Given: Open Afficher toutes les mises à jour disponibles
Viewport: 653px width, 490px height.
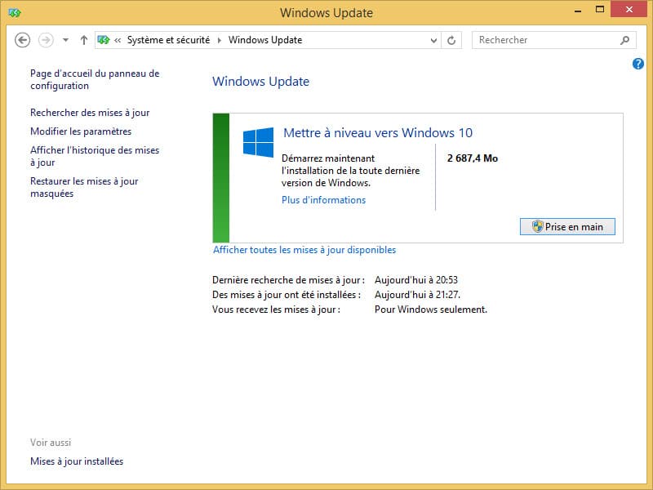Looking at the screenshot, I should (x=304, y=250).
